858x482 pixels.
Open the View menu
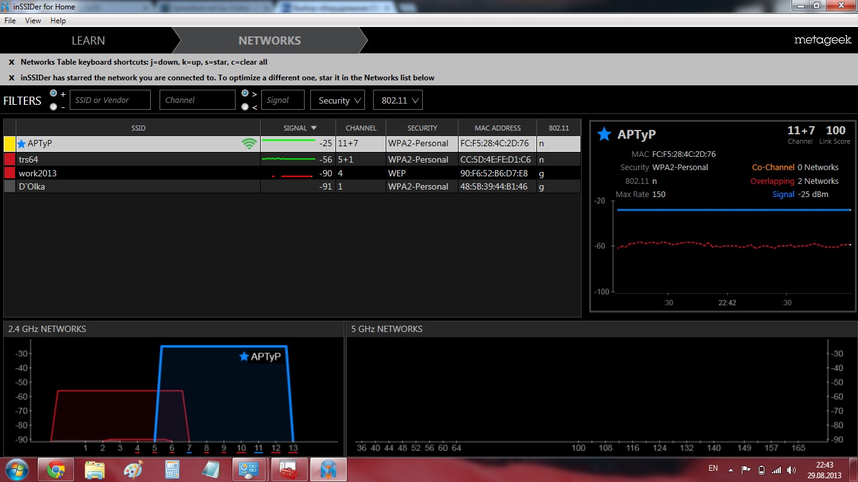click(x=33, y=21)
